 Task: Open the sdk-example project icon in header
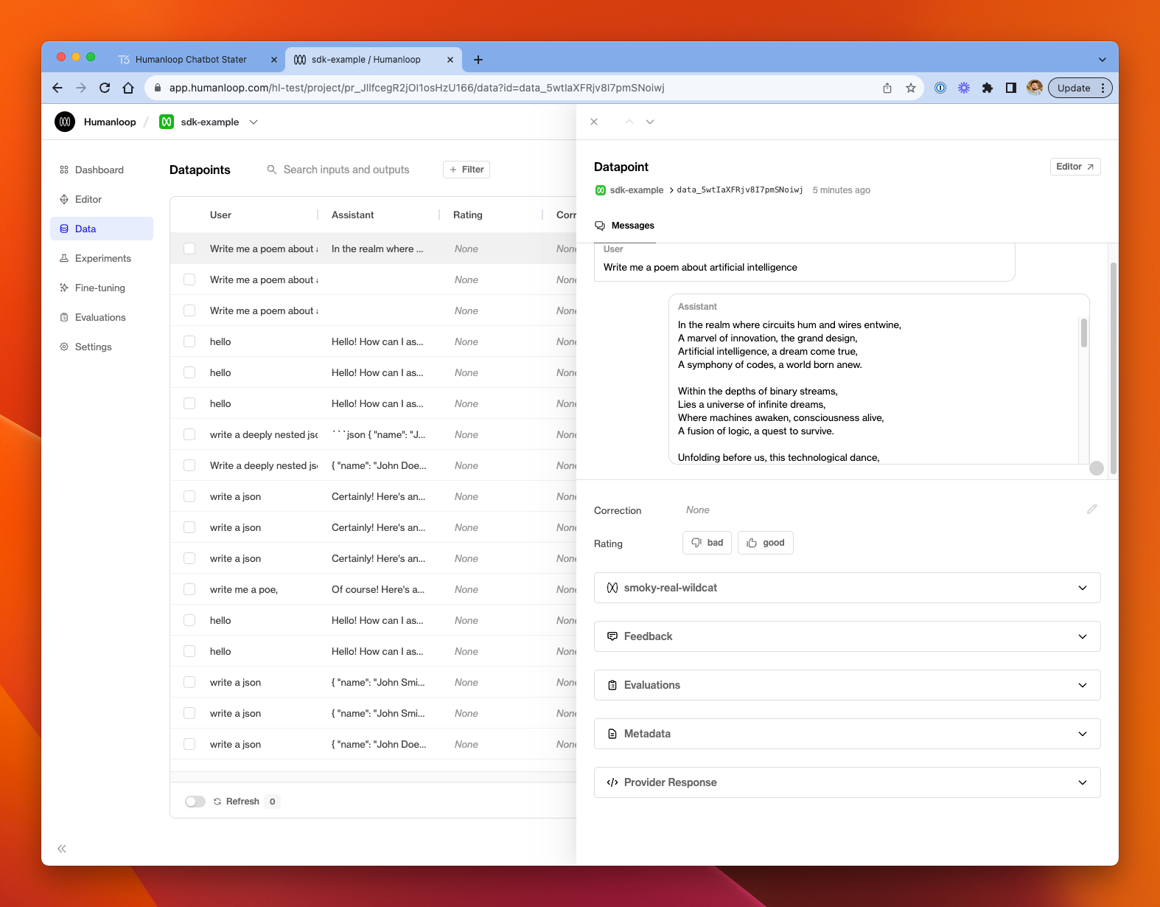coord(167,122)
